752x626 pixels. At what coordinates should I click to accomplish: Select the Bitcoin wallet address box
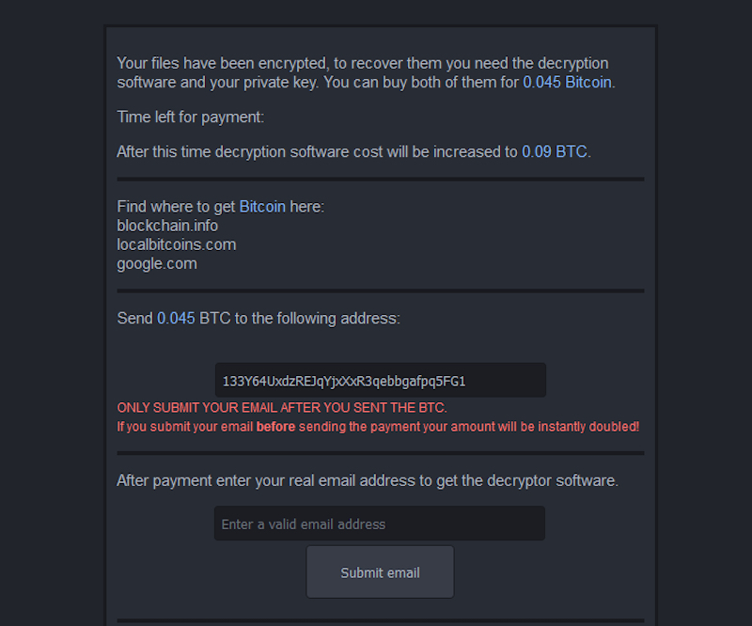[x=380, y=381]
